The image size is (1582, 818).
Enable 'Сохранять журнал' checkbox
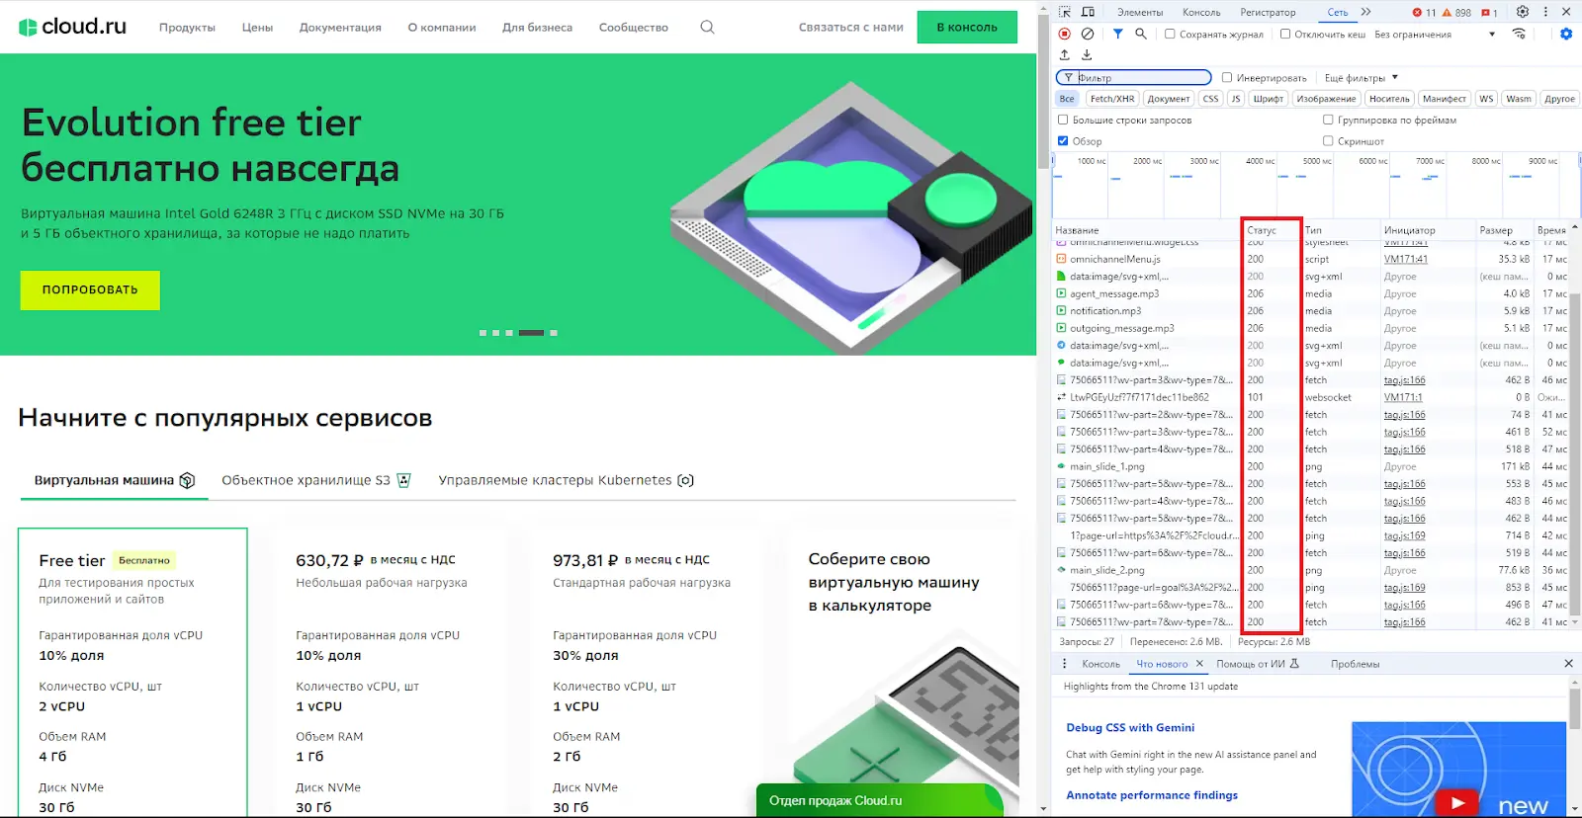[x=1170, y=34]
